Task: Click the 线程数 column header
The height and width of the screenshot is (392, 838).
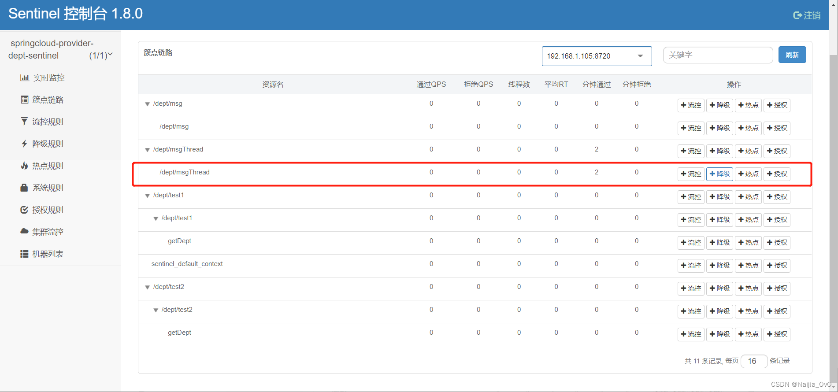Action: pos(519,85)
